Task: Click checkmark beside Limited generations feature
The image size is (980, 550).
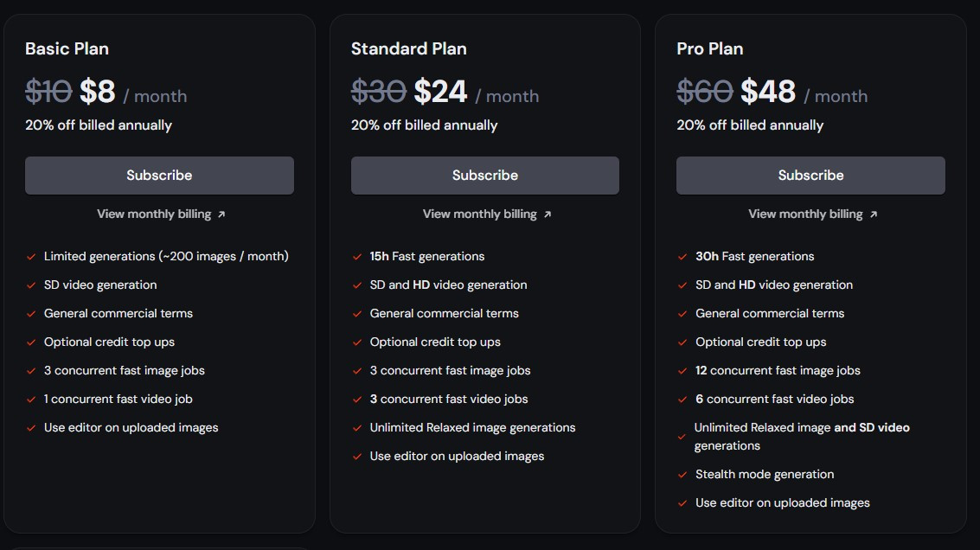Action: (31, 257)
